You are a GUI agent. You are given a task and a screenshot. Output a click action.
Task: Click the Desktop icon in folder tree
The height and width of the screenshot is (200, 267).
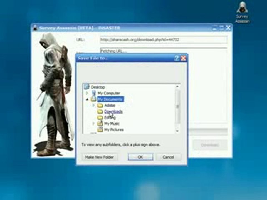pos(87,87)
